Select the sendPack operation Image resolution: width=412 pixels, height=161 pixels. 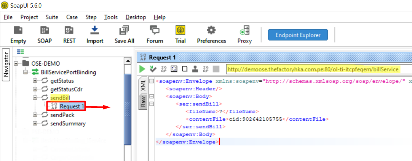[62, 115]
